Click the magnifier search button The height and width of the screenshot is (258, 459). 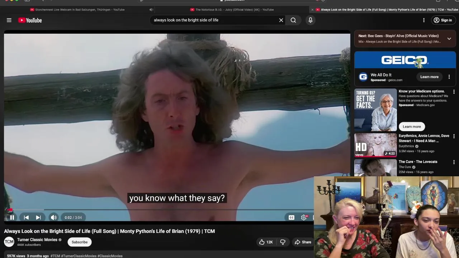[x=293, y=20]
